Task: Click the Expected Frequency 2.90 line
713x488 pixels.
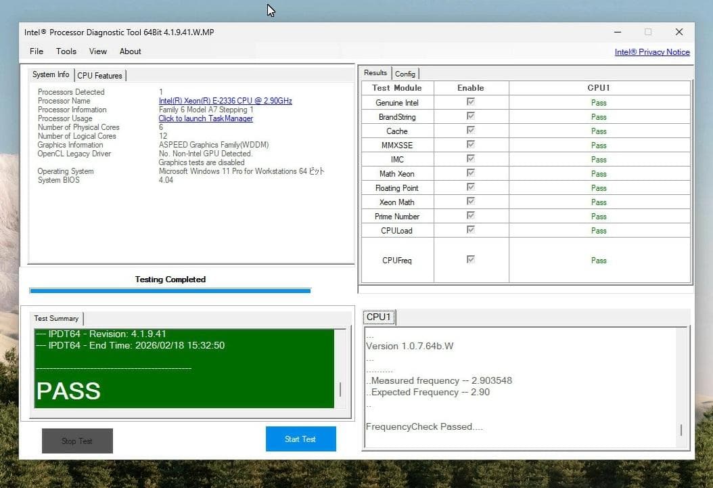Action: (428, 392)
